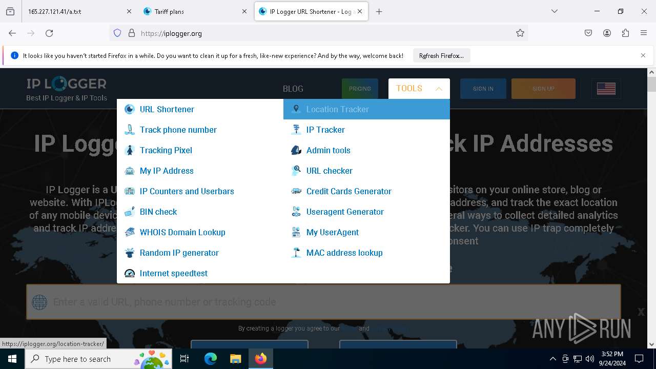The width and height of the screenshot is (656, 369).
Task: Close the IP Logger URL Shortener tab
Action: click(x=360, y=11)
